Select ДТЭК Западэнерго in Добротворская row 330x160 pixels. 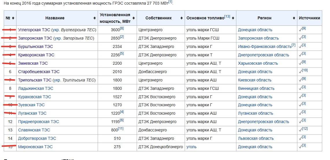pyautogui.click(x=156, y=139)
